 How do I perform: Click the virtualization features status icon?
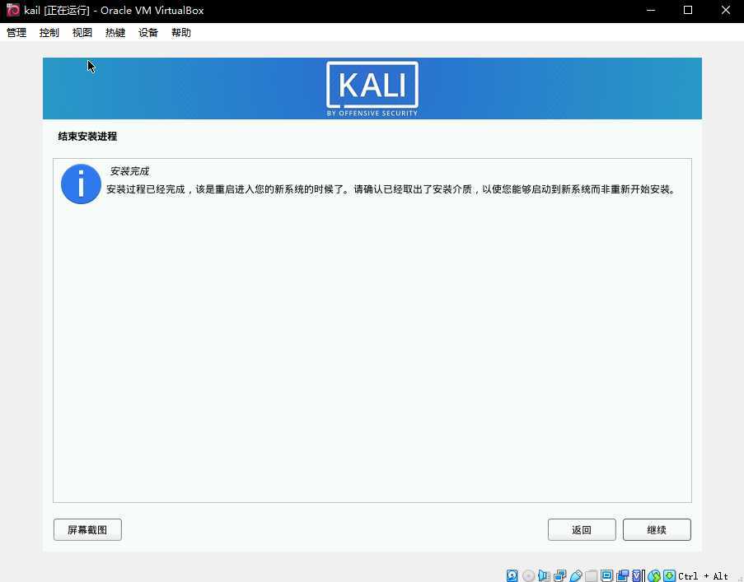click(x=639, y=575)
